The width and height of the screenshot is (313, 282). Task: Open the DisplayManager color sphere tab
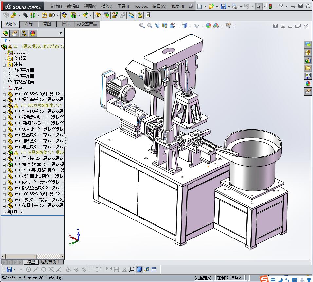tap(32, 33)
